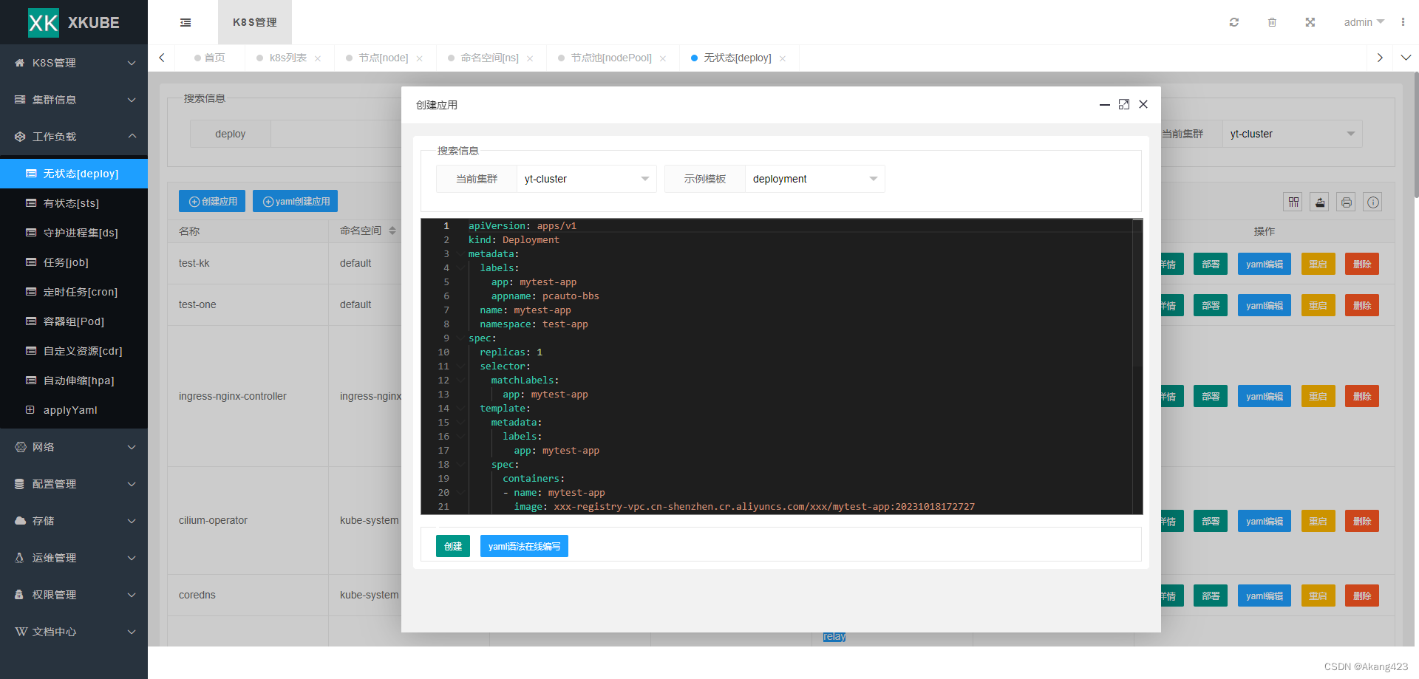Open the admin user dropdown
Image resolution: width=1419 pixels, height=679 pixels.
(x=1364, y=22)
